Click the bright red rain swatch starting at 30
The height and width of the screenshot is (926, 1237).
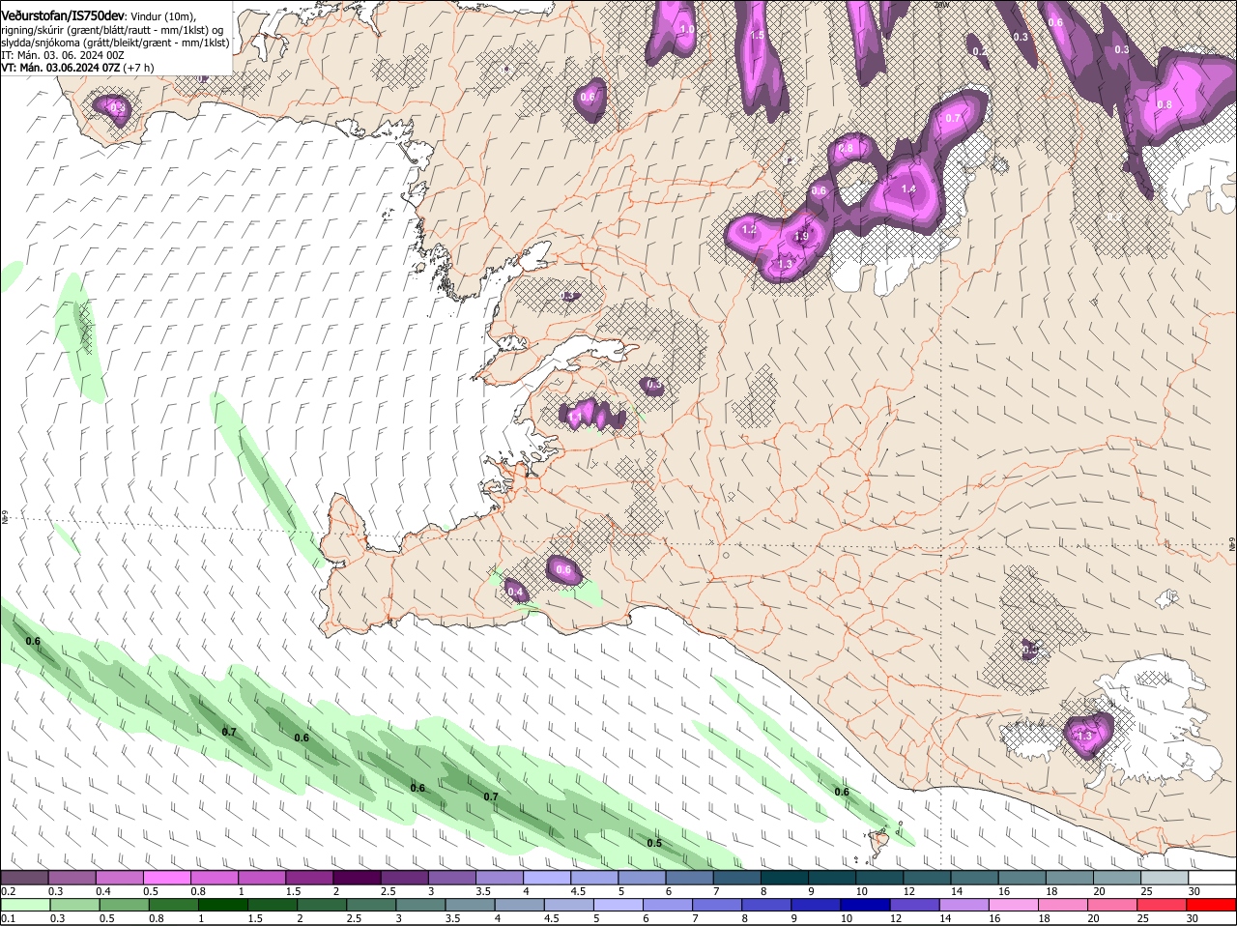tap(1212, 905)
